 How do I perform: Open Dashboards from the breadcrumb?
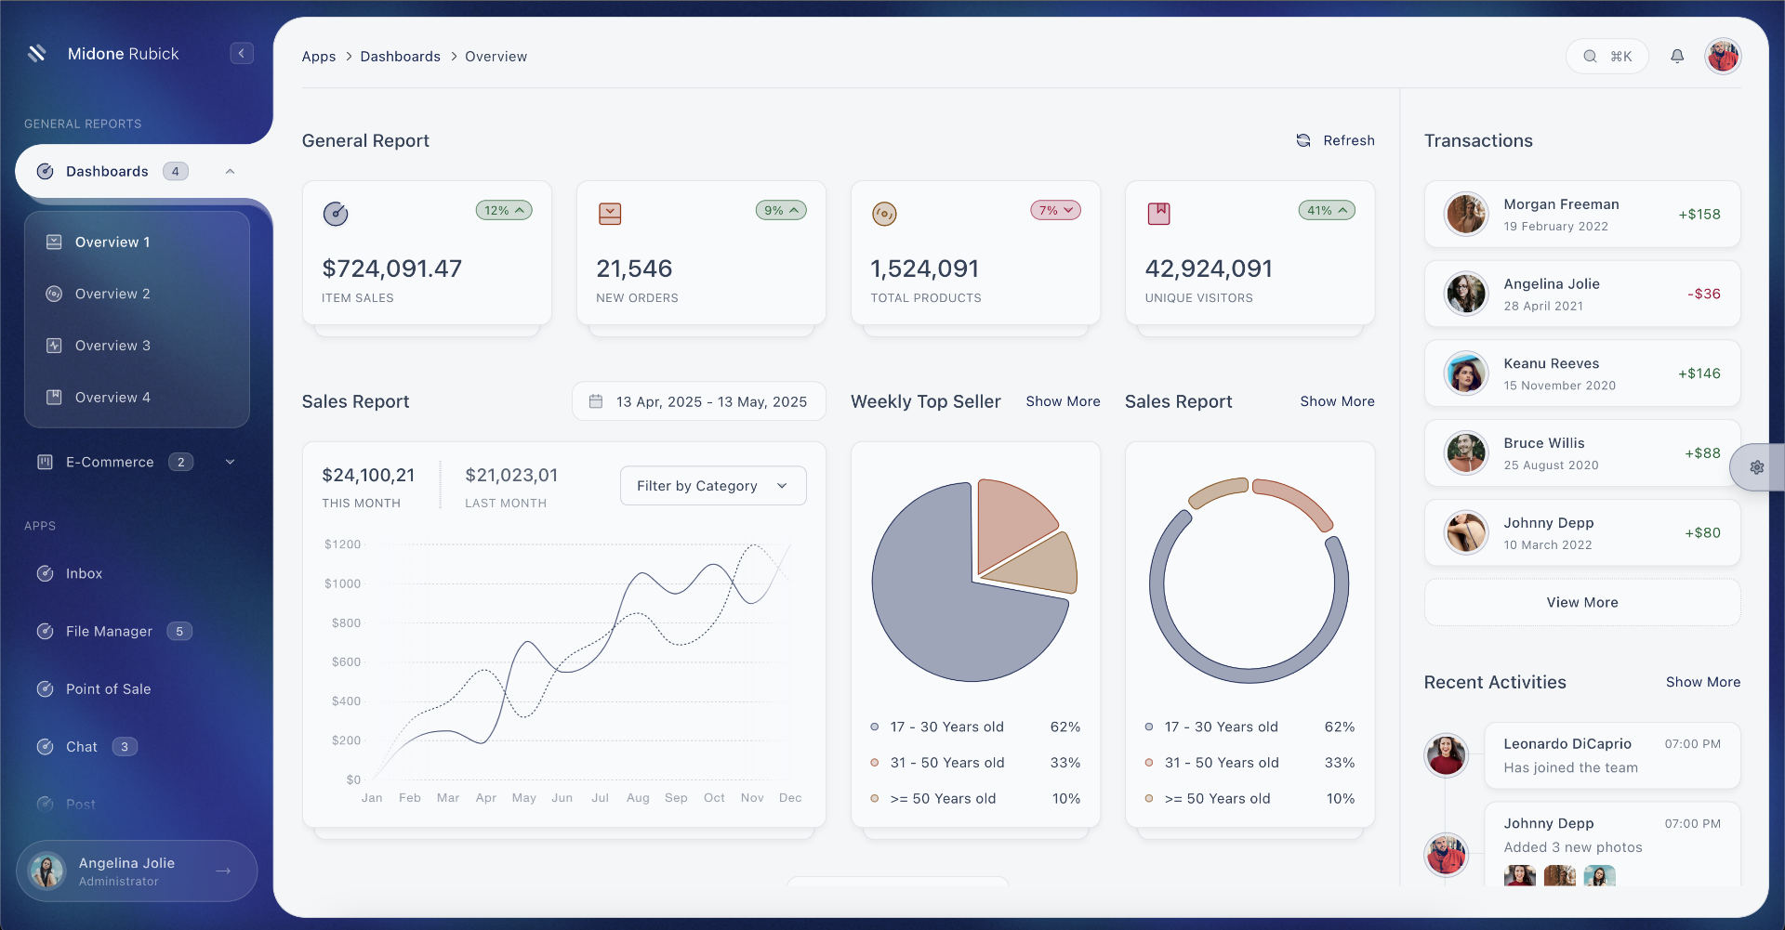(x=401, y=56)
